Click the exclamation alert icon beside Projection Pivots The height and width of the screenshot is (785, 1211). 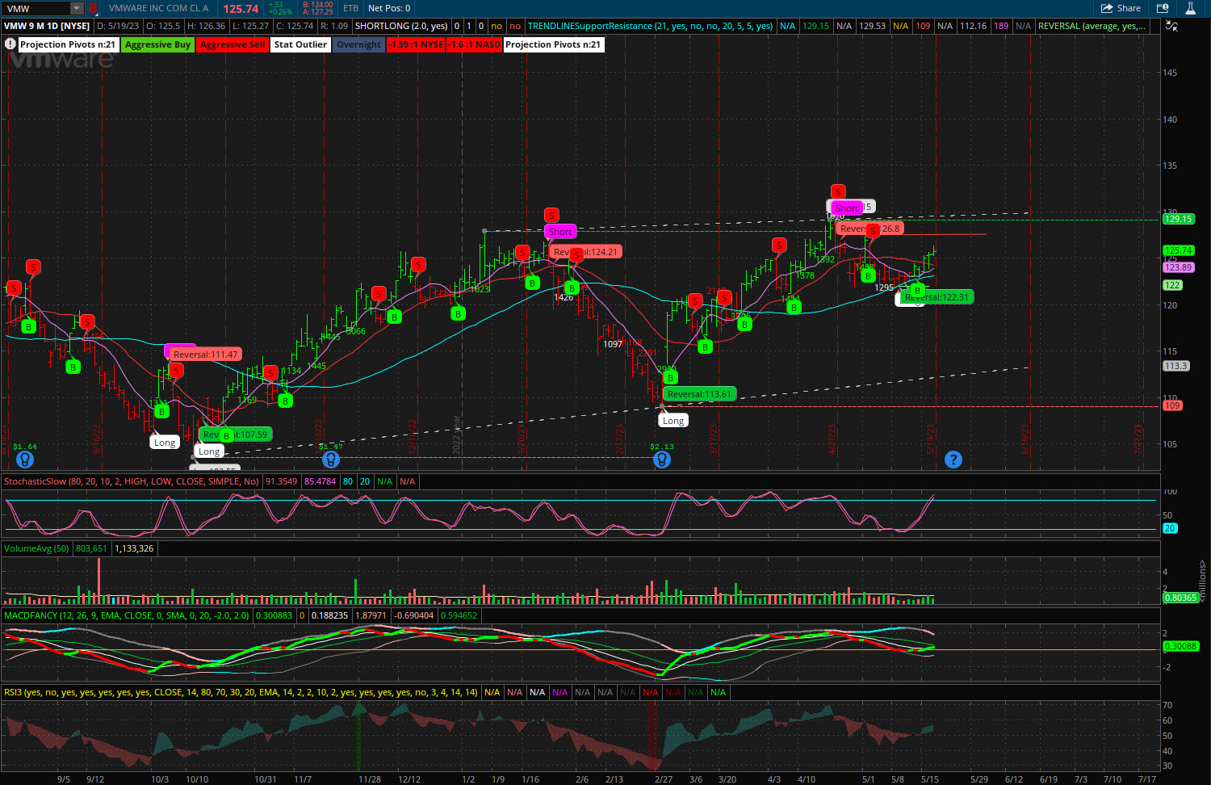[x=10, y=44]
